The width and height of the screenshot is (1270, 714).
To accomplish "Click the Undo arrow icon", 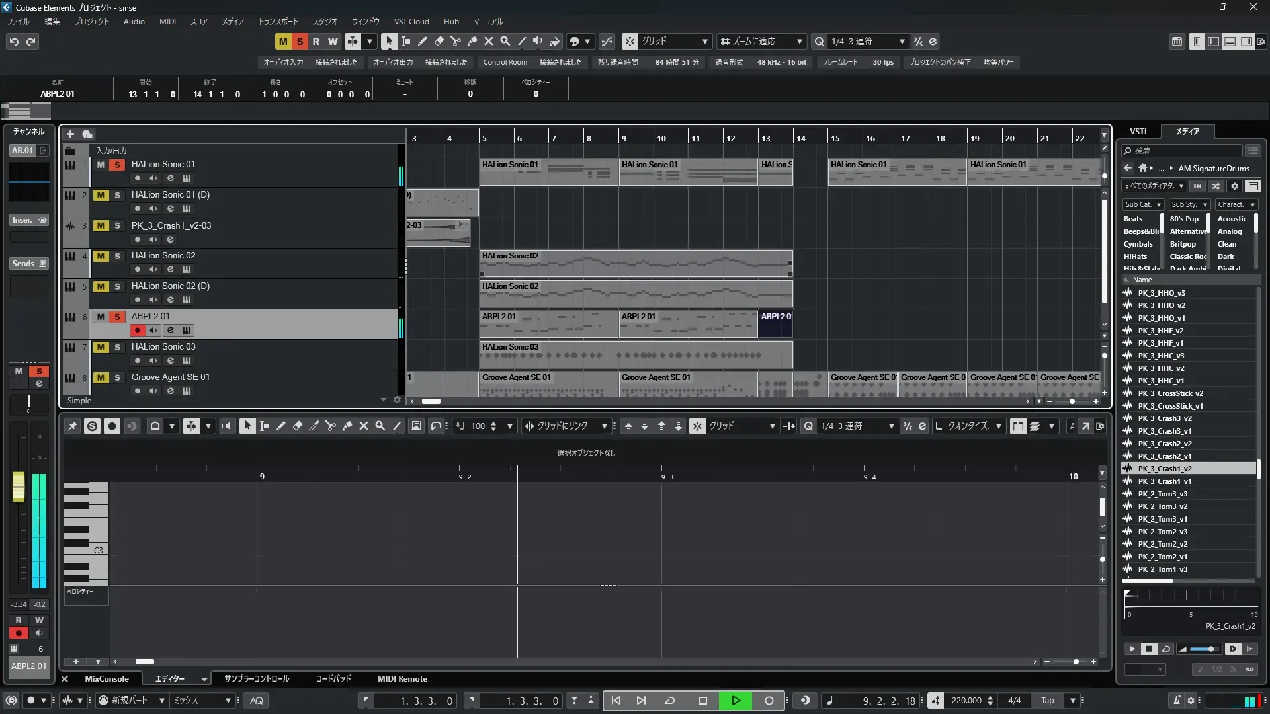I will pos(14,42).
